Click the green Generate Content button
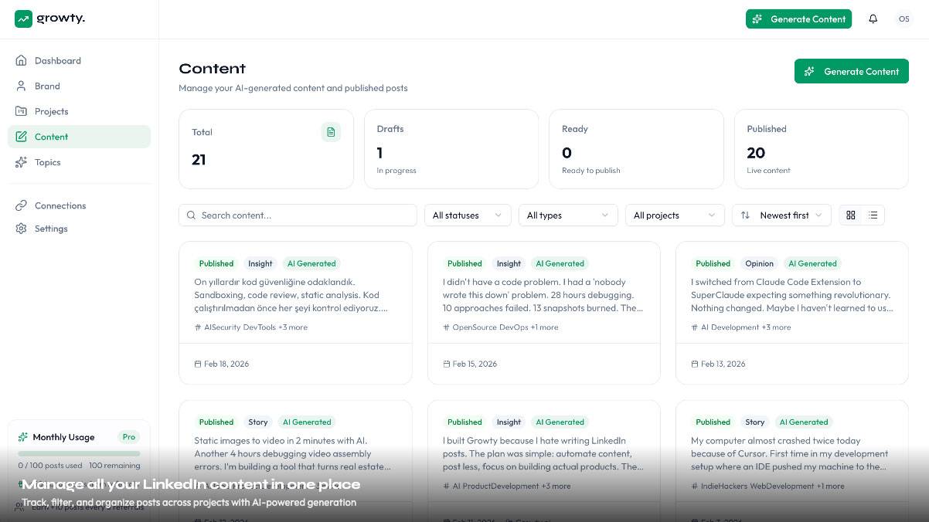Image resolution: width=929 pixels, height=522 pixels. tap(851, 71)
